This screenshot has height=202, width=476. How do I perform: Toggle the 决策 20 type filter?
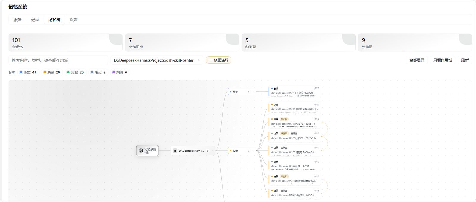[x=52, y=72]
